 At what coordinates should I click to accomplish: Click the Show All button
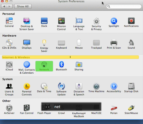pos(23,6)
